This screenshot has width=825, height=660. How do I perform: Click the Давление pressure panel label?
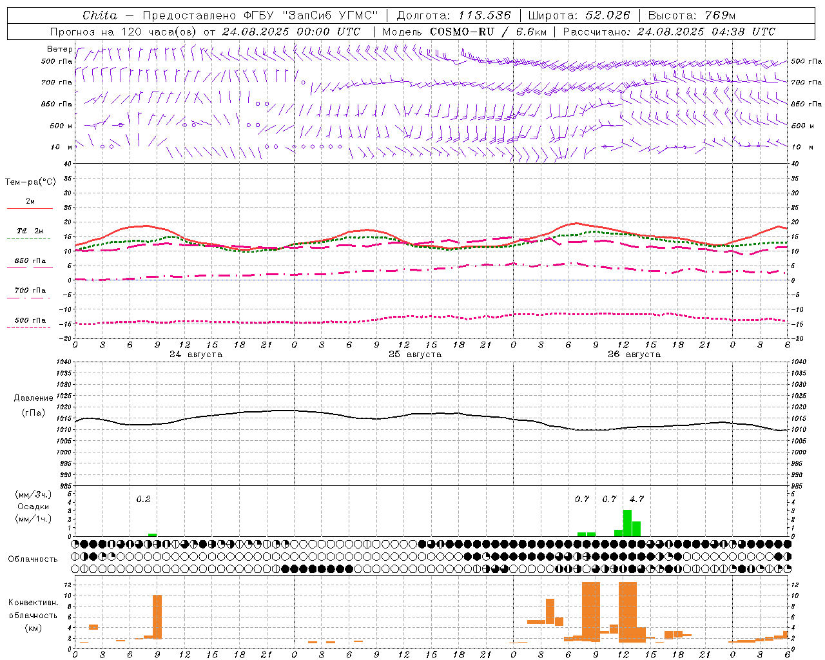34,398
